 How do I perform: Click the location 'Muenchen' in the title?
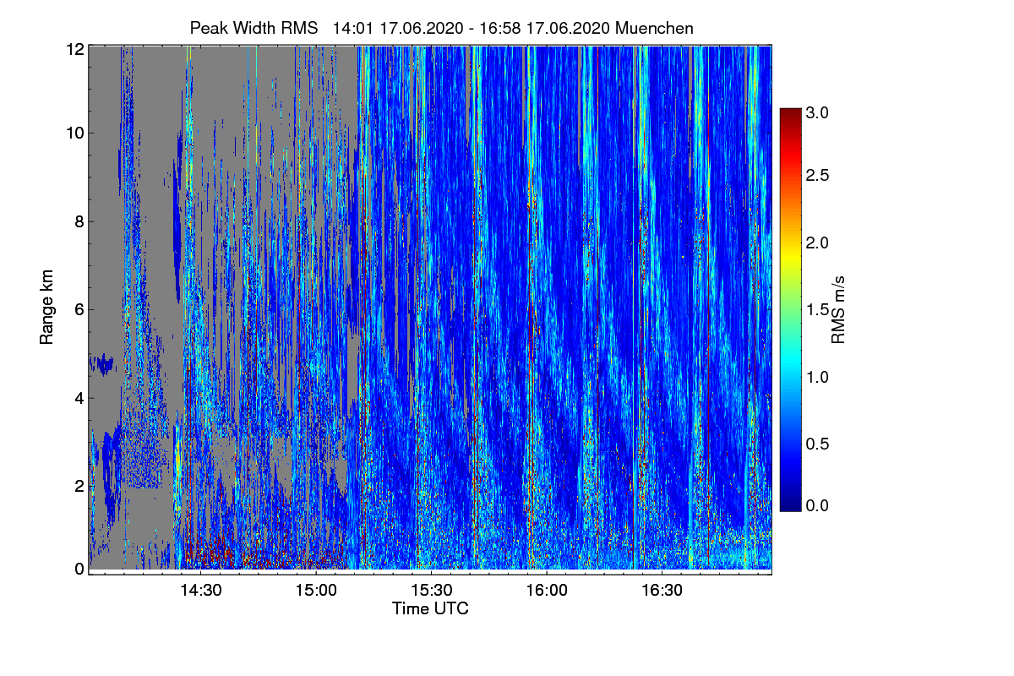tap(655, 28)
